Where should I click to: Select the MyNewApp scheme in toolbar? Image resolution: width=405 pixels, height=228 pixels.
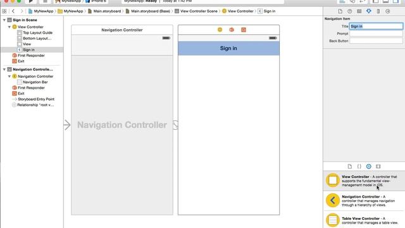68,1
